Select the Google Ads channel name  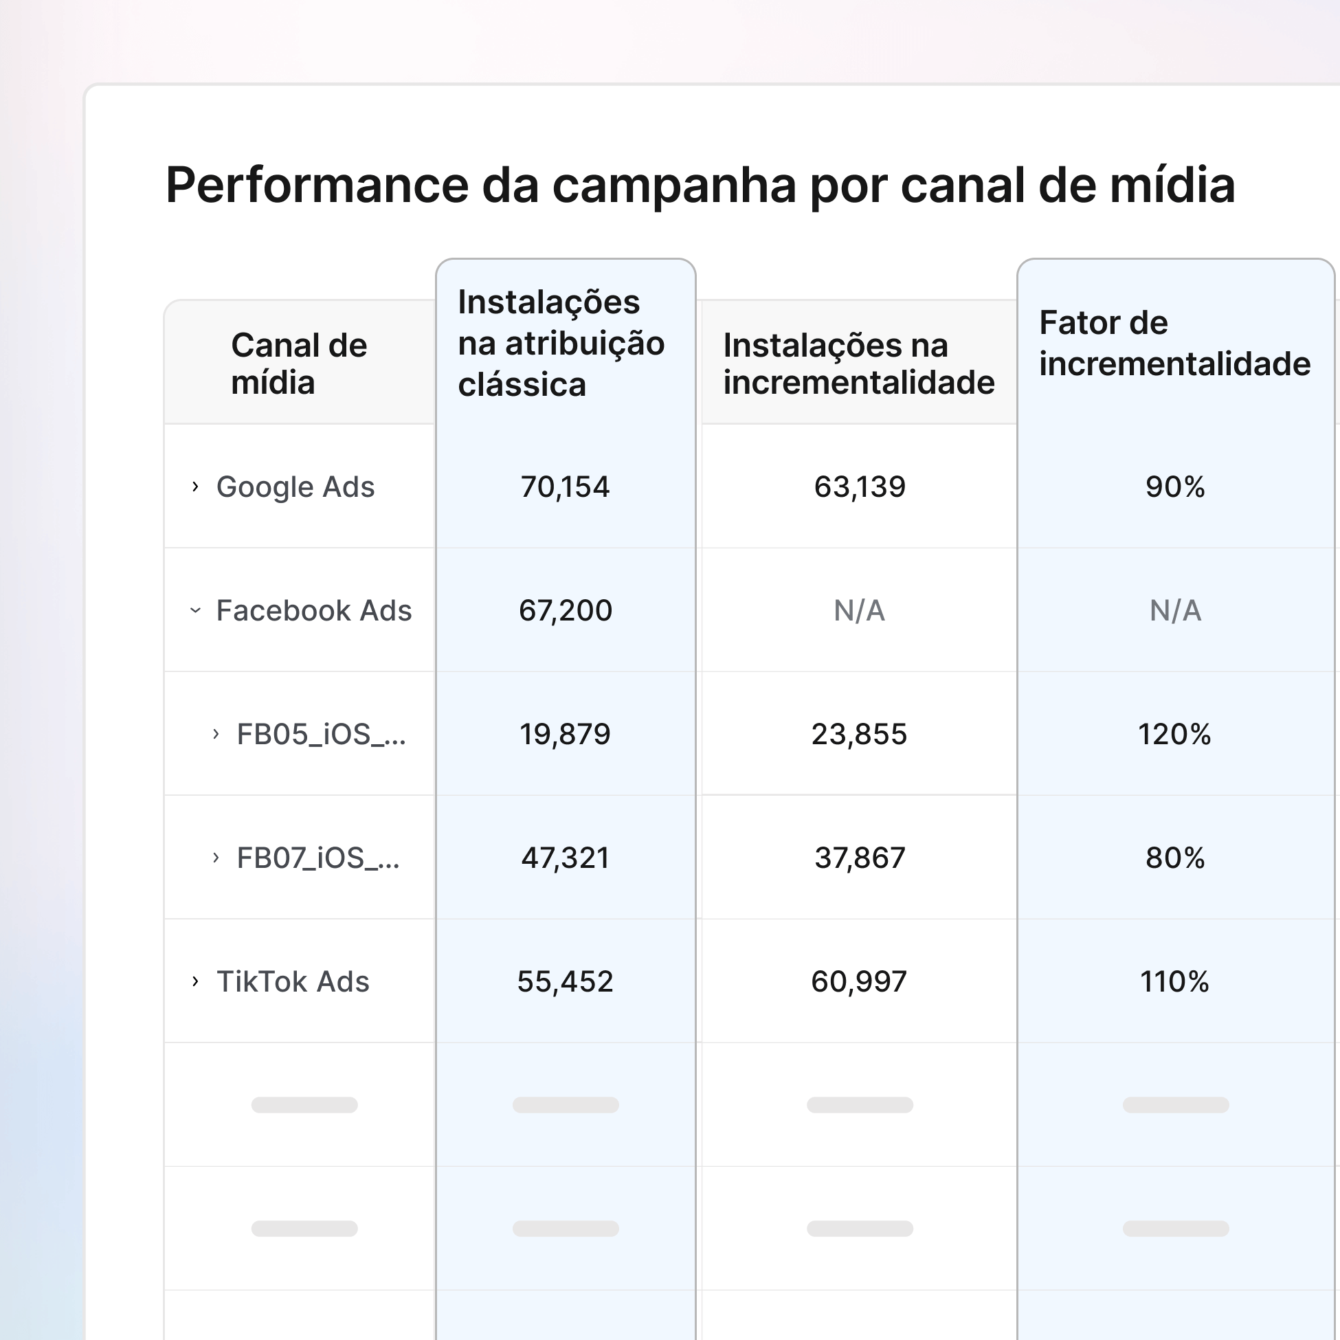[x=295, y=487]
